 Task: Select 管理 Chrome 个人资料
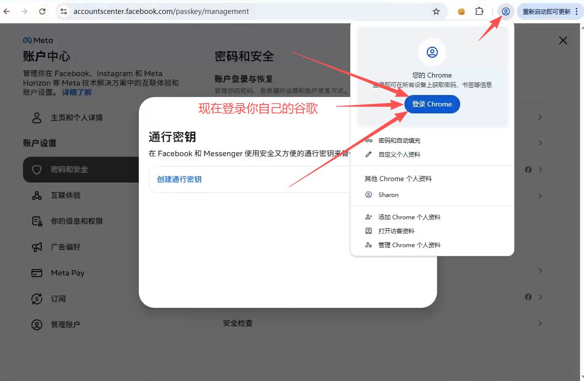tap(409, 245)
